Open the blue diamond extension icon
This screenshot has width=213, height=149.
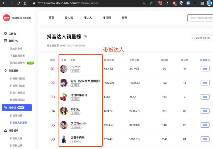point(181,3)
